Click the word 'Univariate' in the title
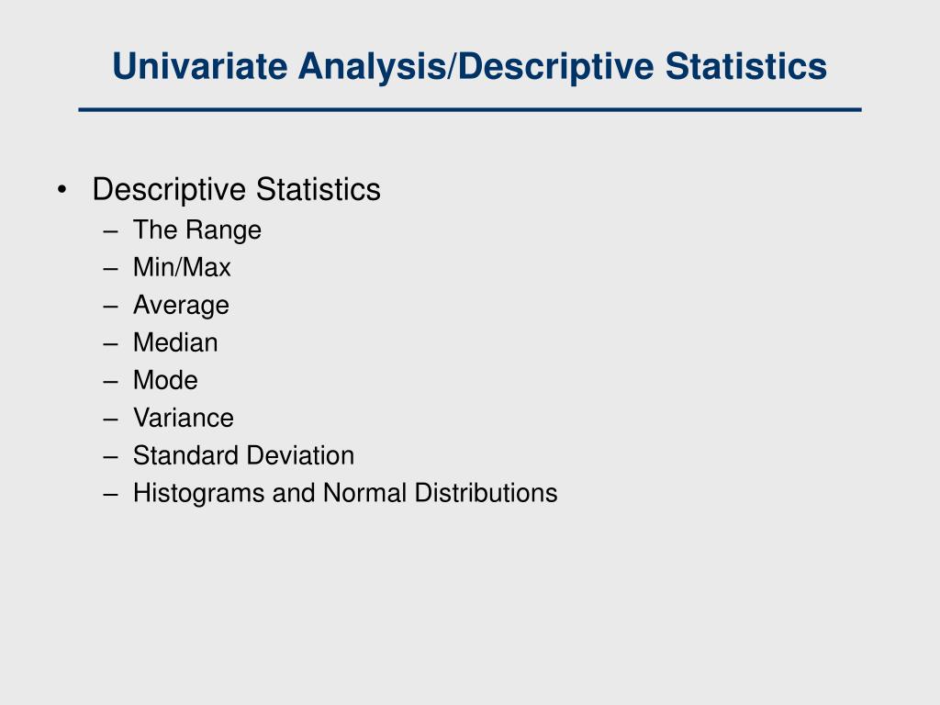This screenshot has width=940, height=705. pyautogui.click(x=199, y=66)
